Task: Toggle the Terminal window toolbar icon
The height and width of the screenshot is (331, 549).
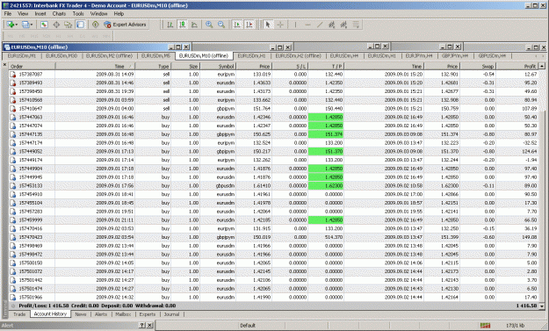Action: coord(80,25)
